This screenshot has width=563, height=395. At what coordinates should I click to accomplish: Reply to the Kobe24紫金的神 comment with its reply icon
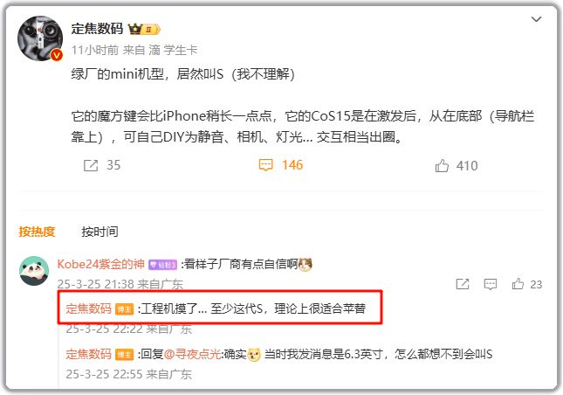pyautogui.click(x=490, y=284)
